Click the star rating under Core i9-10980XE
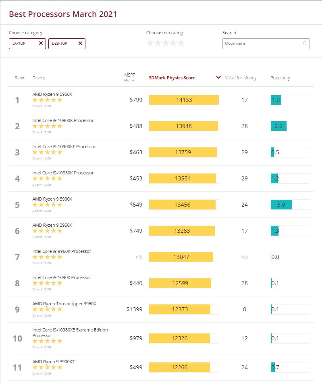 pyautogui.click(x=48, y=341)
